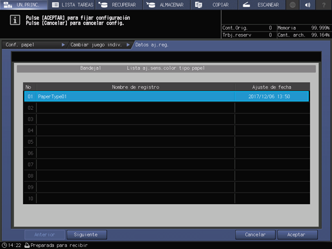Click arrow after Cambiar juego indiv. breadcrumb
This screenshot has width=332, height=249.
[128, 45]
